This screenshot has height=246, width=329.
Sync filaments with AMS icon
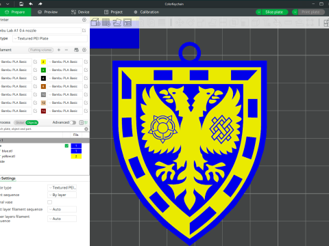(76, 50)
